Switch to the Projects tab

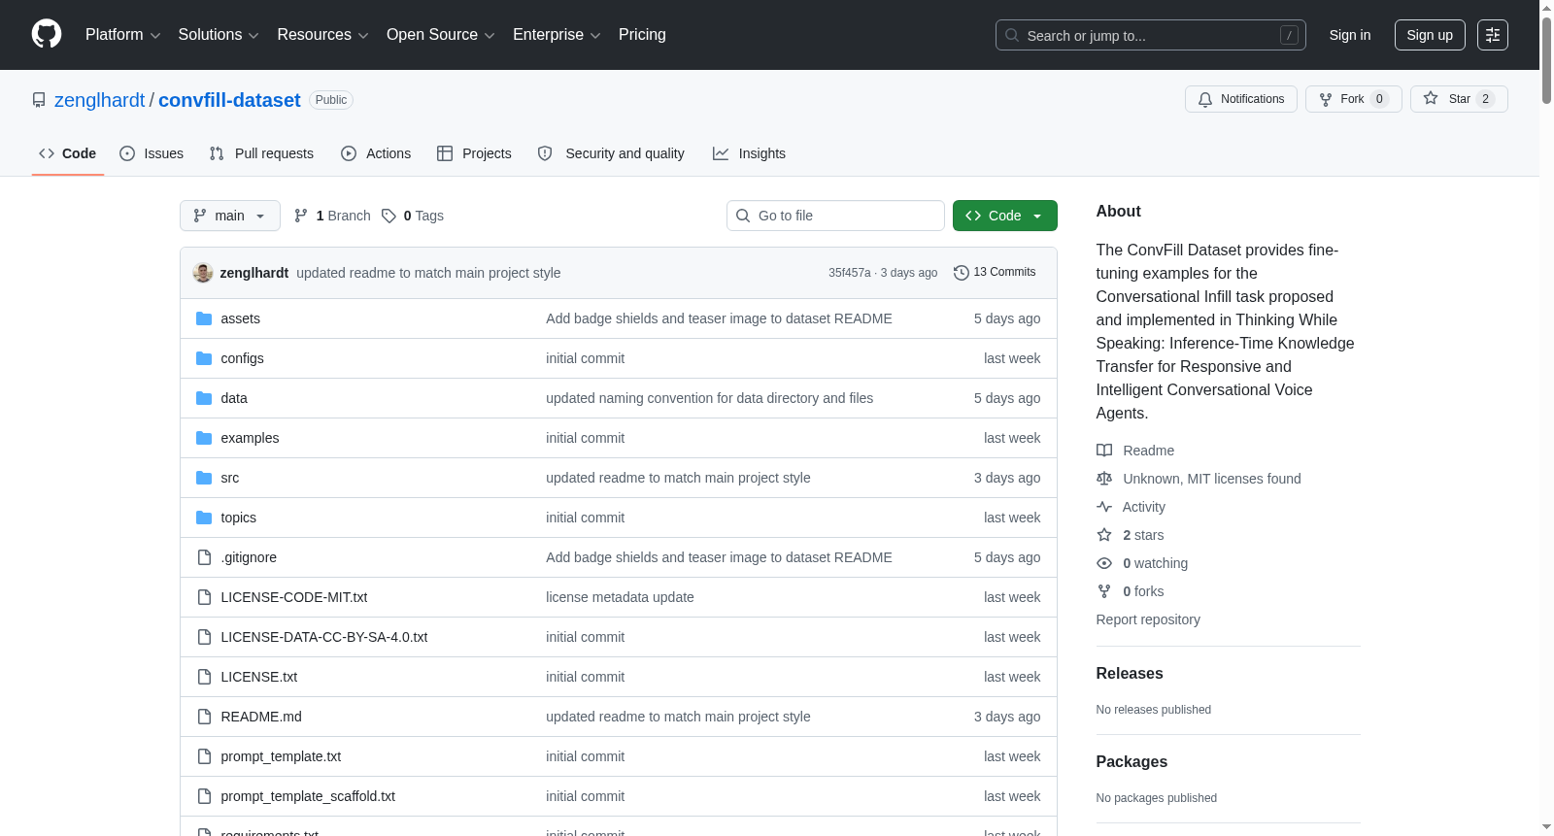(x=474, y=153)
